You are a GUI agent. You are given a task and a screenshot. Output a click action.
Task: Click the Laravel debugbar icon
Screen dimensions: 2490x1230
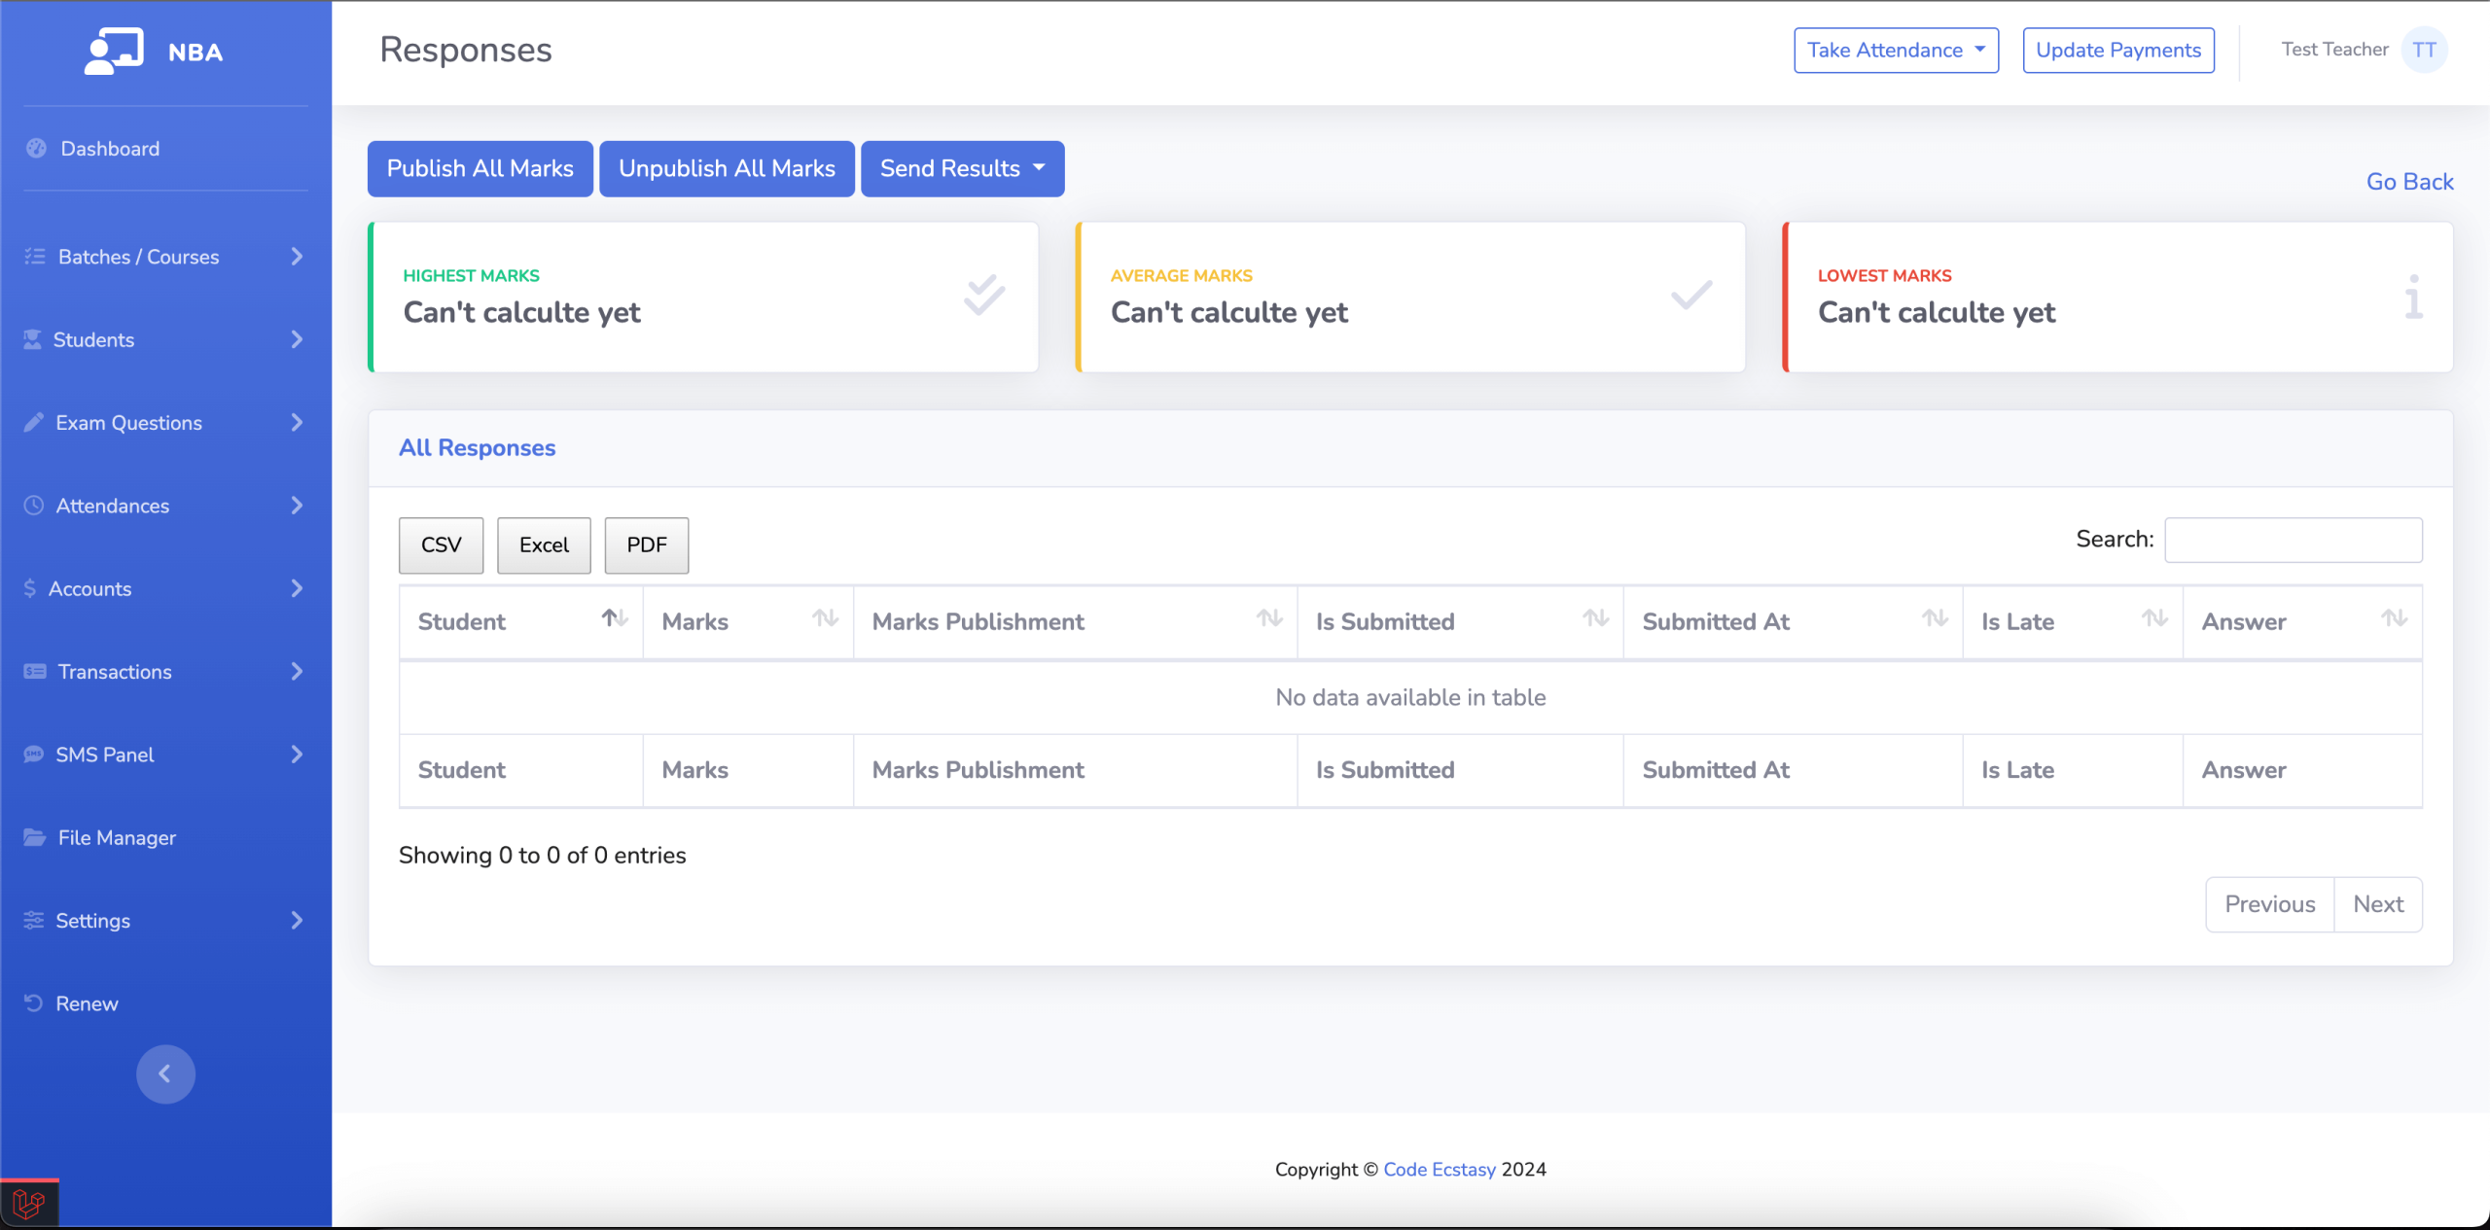(x=29, y=1206)
